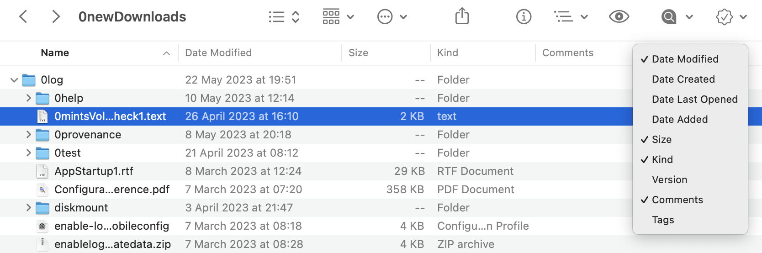Select the Configura...erence.pdf file name
The width and height of the screenshot is (762, 253).
coord(112,190)
